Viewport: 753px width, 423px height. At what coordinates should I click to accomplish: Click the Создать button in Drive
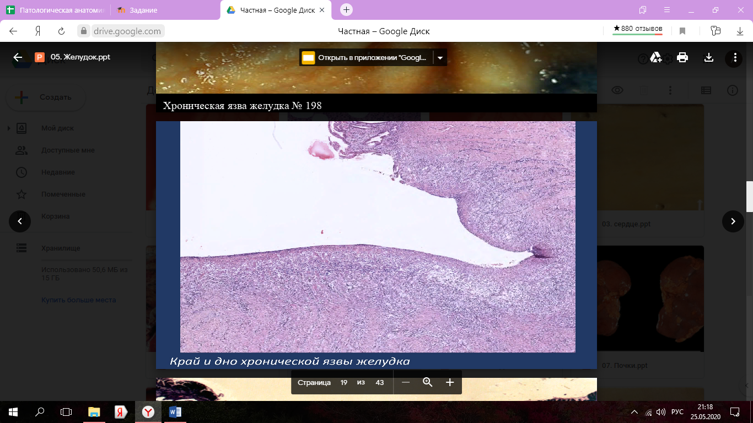tap(45, 97)
